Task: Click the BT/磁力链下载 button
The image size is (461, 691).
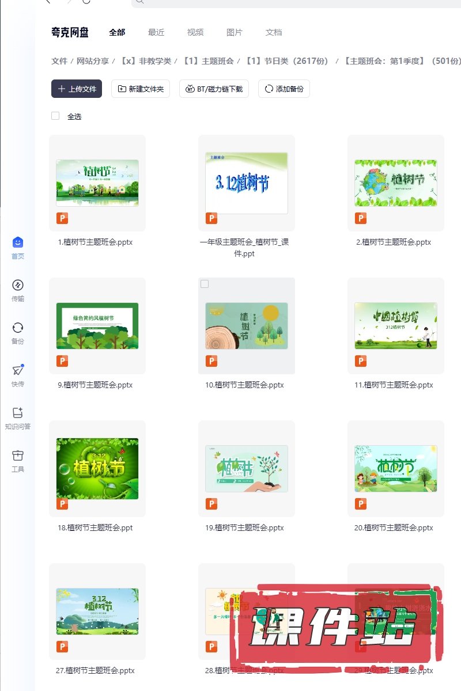Action: pos(214,89)
